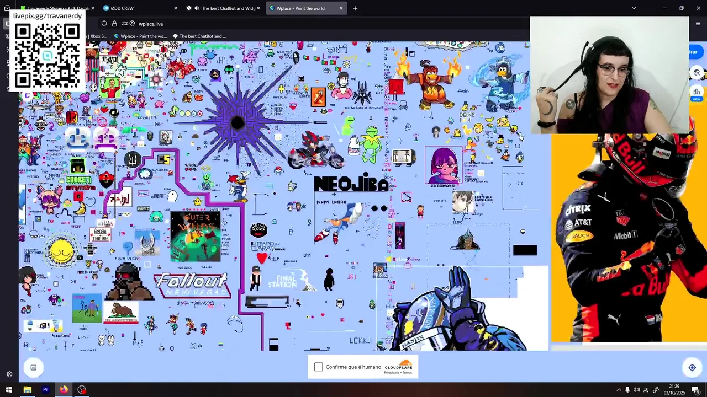The image size is (707, 397).
Task: Open the Wplace bookmark in bookmarks bar
Action: [140, 36]
